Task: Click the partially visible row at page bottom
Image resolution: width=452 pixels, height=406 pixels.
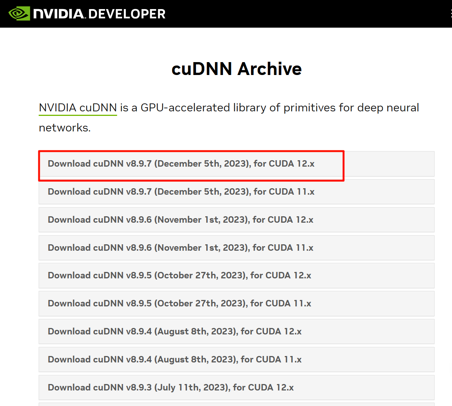Action: click(236, 404)
